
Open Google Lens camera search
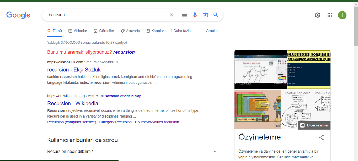[x=205, y=15]
